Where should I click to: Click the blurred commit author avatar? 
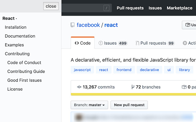point(79,117)
